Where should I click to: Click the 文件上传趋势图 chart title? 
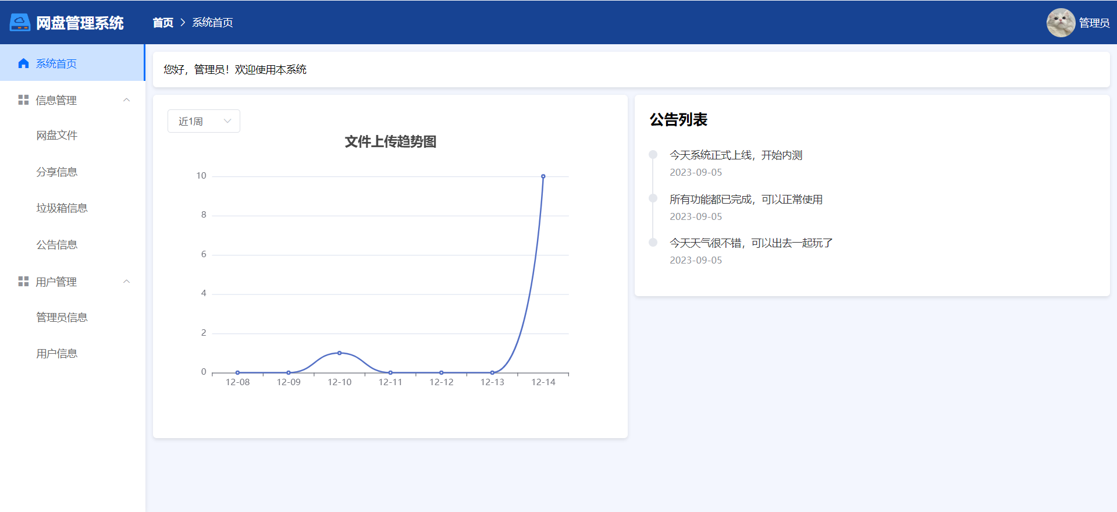tap(390, 142)
